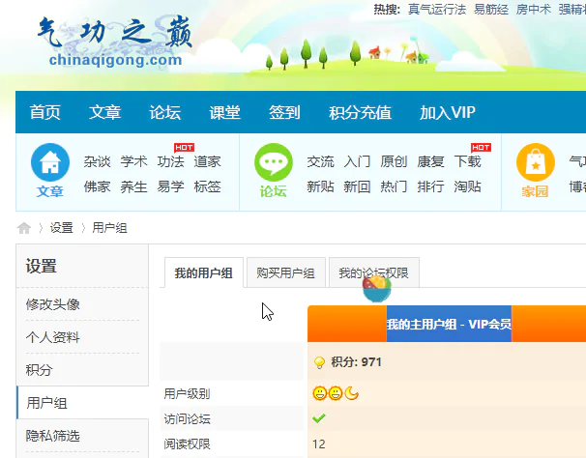The width and height of the screenshot is (586, 458).
Task: Open 道家 article category
Action: [x=207, y=161]
